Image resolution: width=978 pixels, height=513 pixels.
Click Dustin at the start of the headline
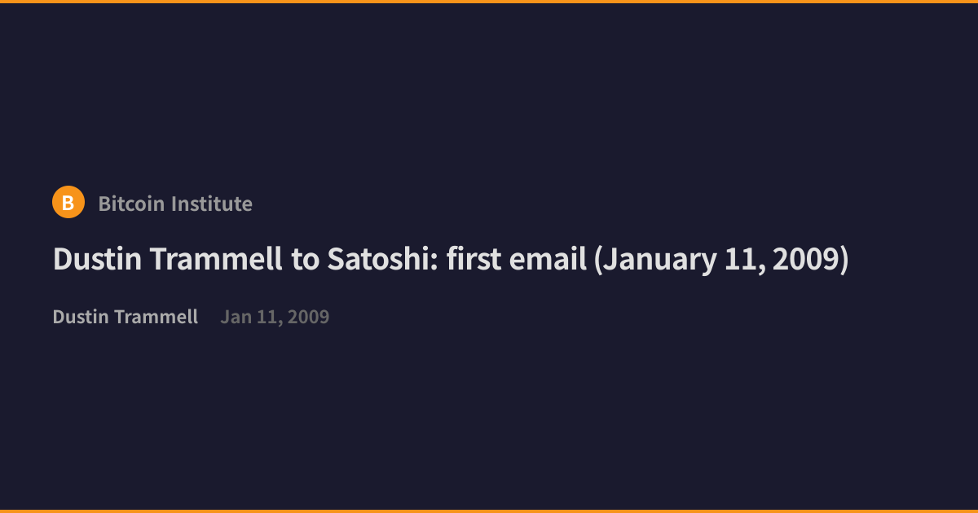[97, 260]
